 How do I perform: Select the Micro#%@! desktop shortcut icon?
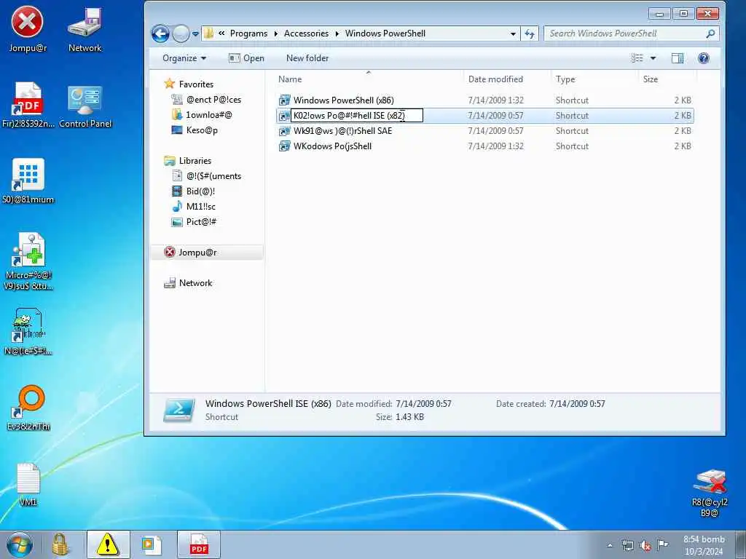click(28, 261)
